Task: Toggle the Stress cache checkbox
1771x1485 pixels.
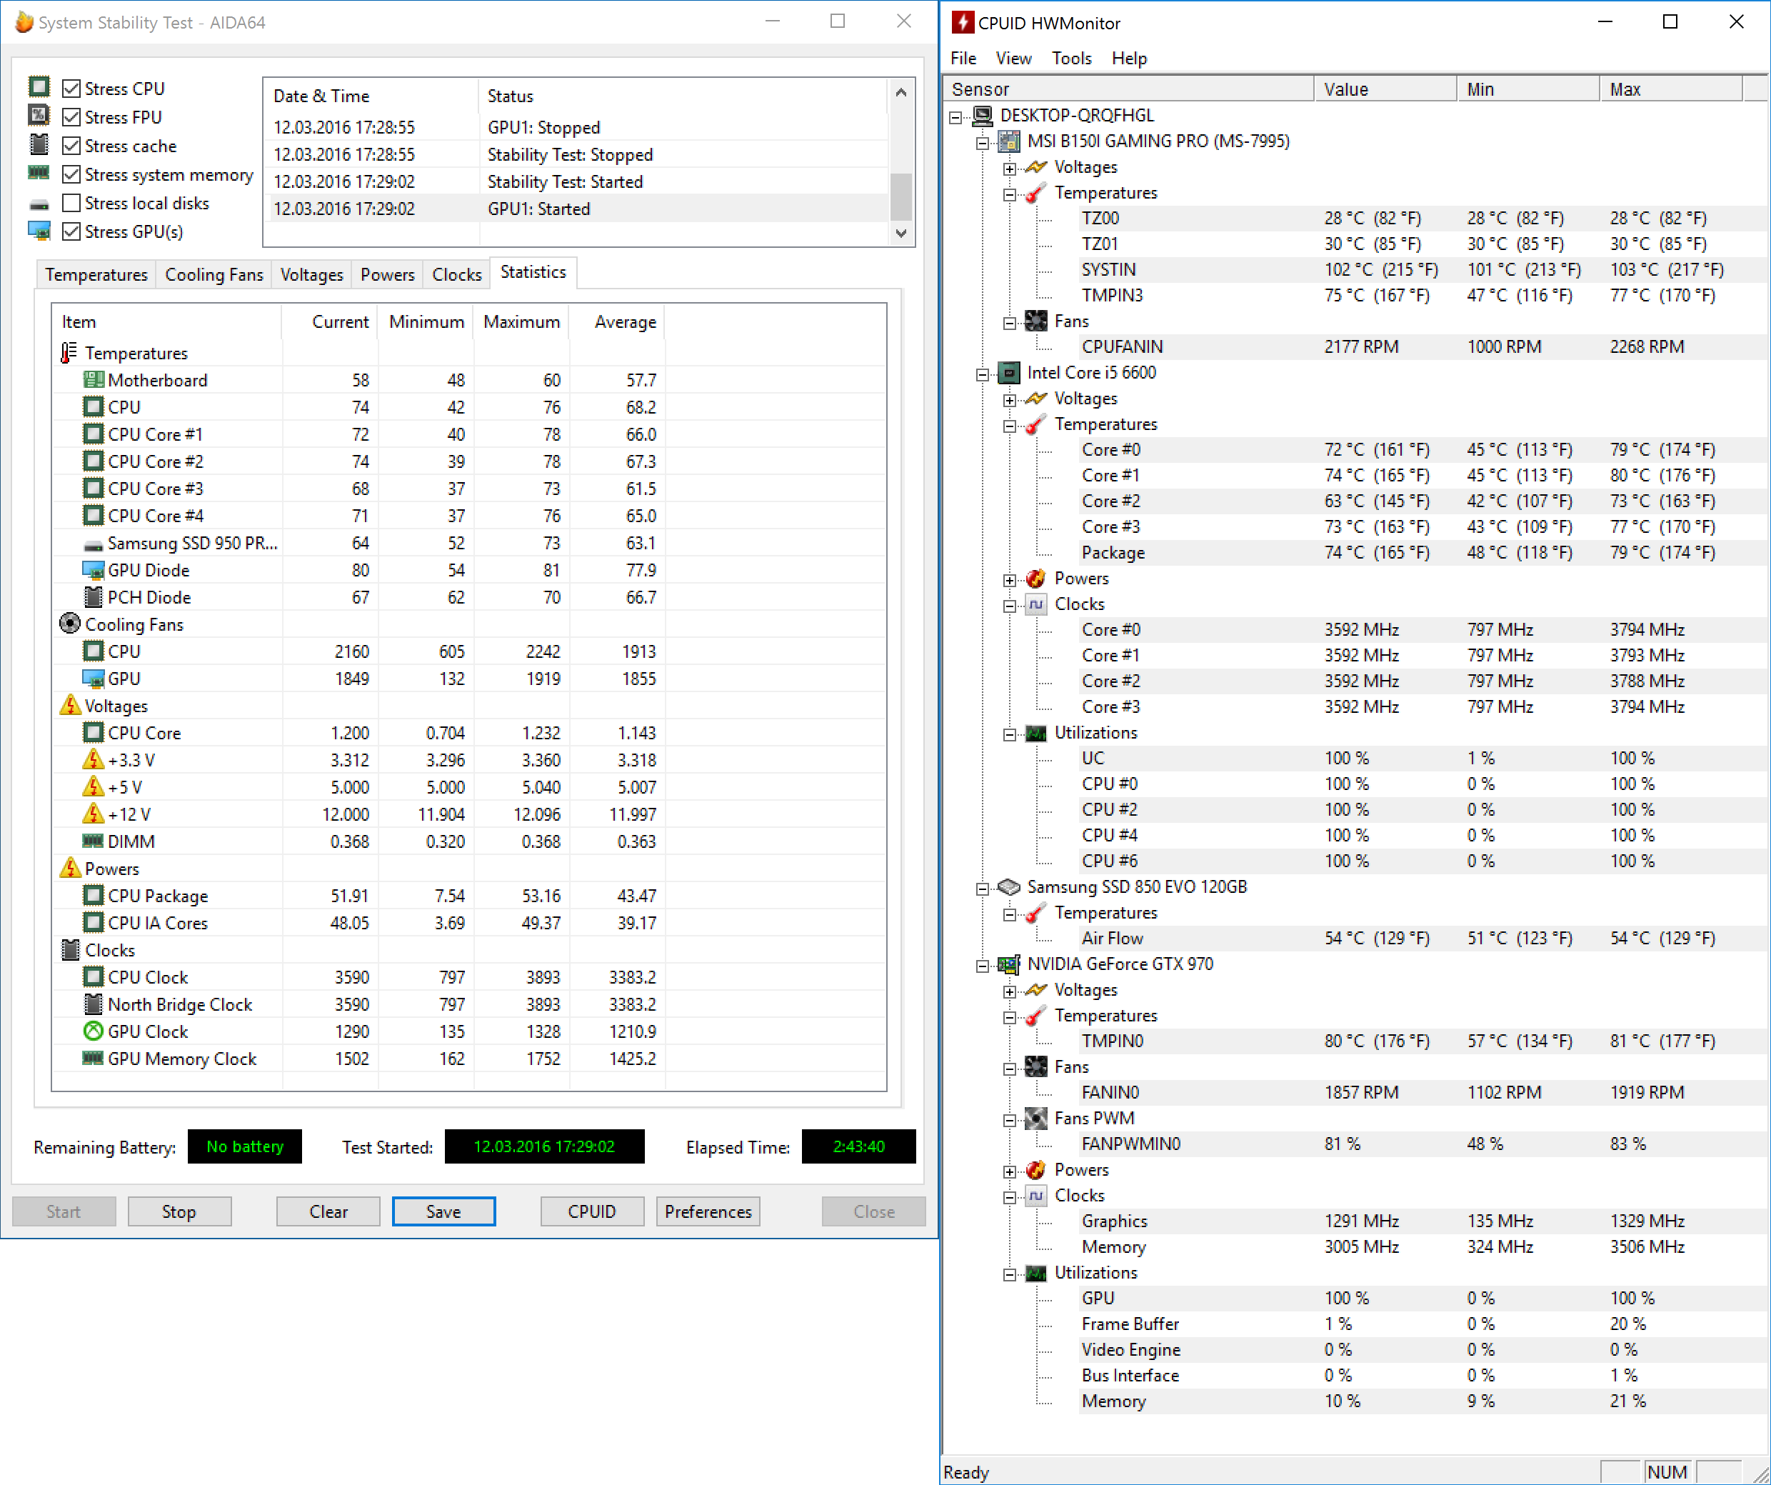Action: [71, 145]
